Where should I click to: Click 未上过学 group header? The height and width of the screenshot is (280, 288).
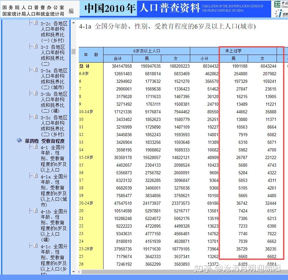[233, 51]
